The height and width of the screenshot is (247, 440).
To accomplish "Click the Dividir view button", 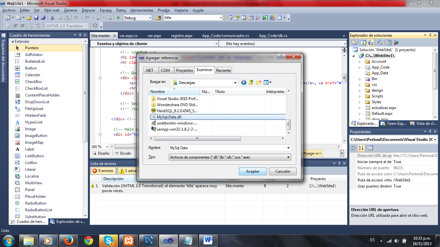I will [123, 153].
